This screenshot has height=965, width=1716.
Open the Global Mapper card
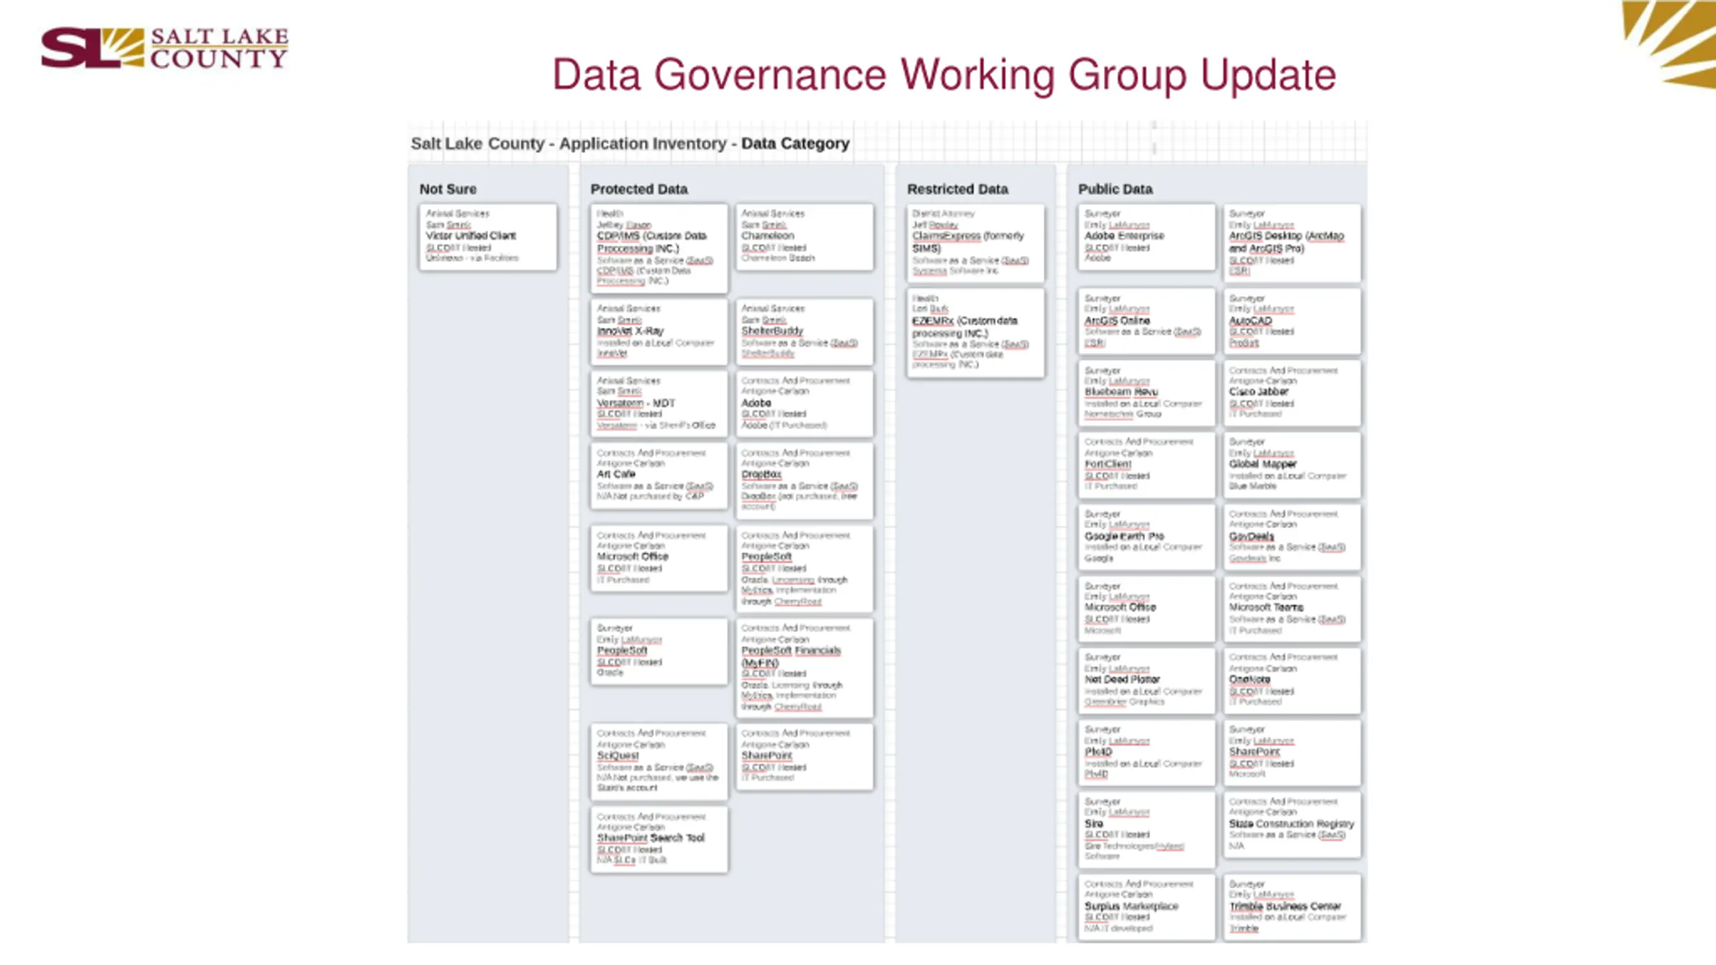pos(1292,466)
